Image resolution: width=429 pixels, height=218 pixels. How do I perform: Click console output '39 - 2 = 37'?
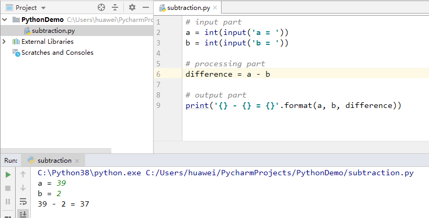coord(63,204)
